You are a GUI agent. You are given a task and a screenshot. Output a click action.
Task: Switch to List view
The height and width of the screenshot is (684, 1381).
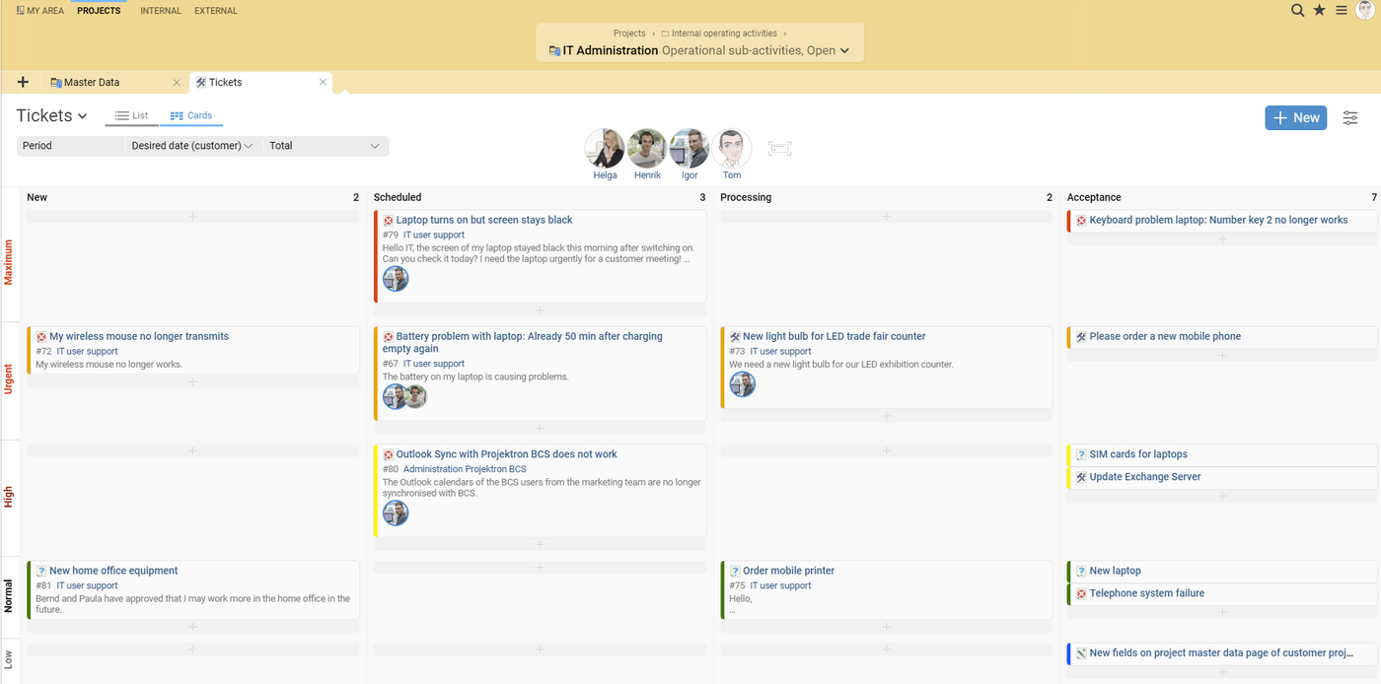tap(131, 115)
